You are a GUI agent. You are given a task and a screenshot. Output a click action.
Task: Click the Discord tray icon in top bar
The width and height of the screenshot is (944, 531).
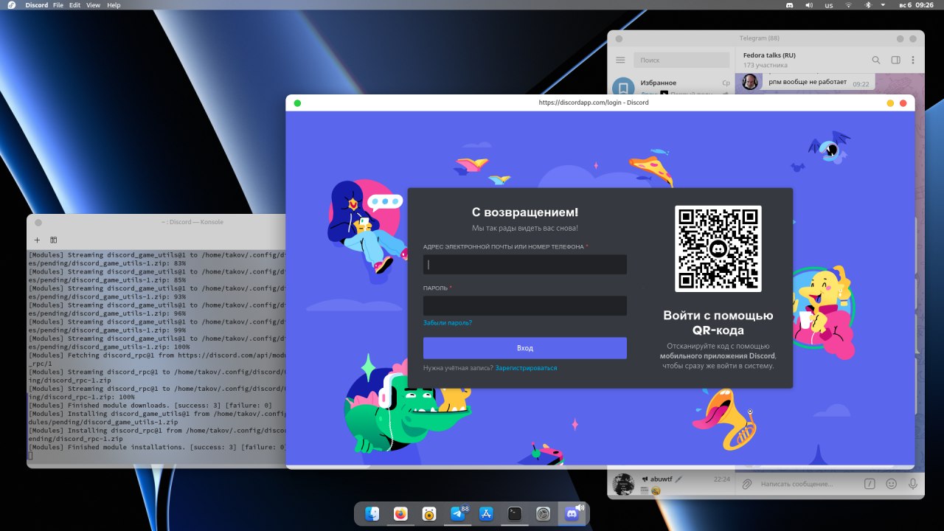pos(789,5)
